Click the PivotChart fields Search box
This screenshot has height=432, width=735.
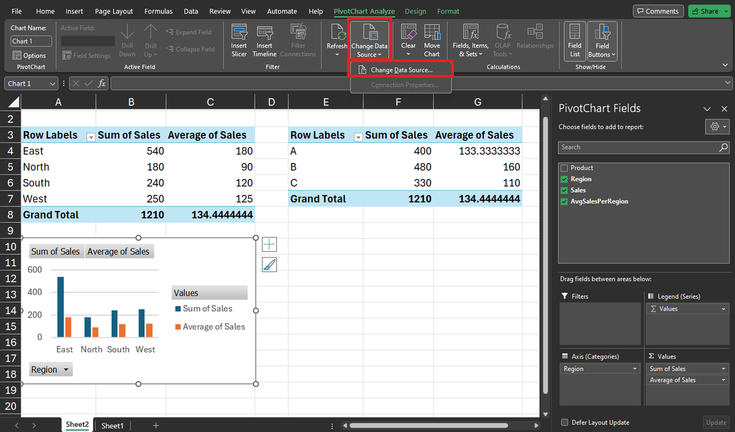[x=644, y=147]
